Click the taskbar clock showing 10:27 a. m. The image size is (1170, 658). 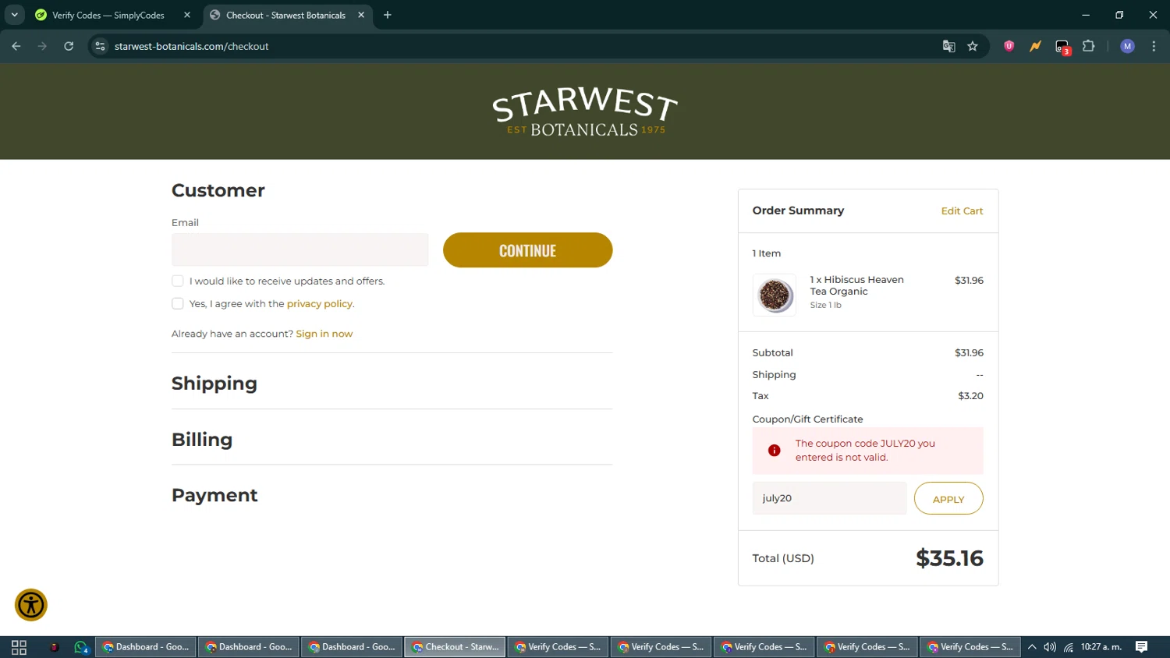click(x=1101, y=647)
